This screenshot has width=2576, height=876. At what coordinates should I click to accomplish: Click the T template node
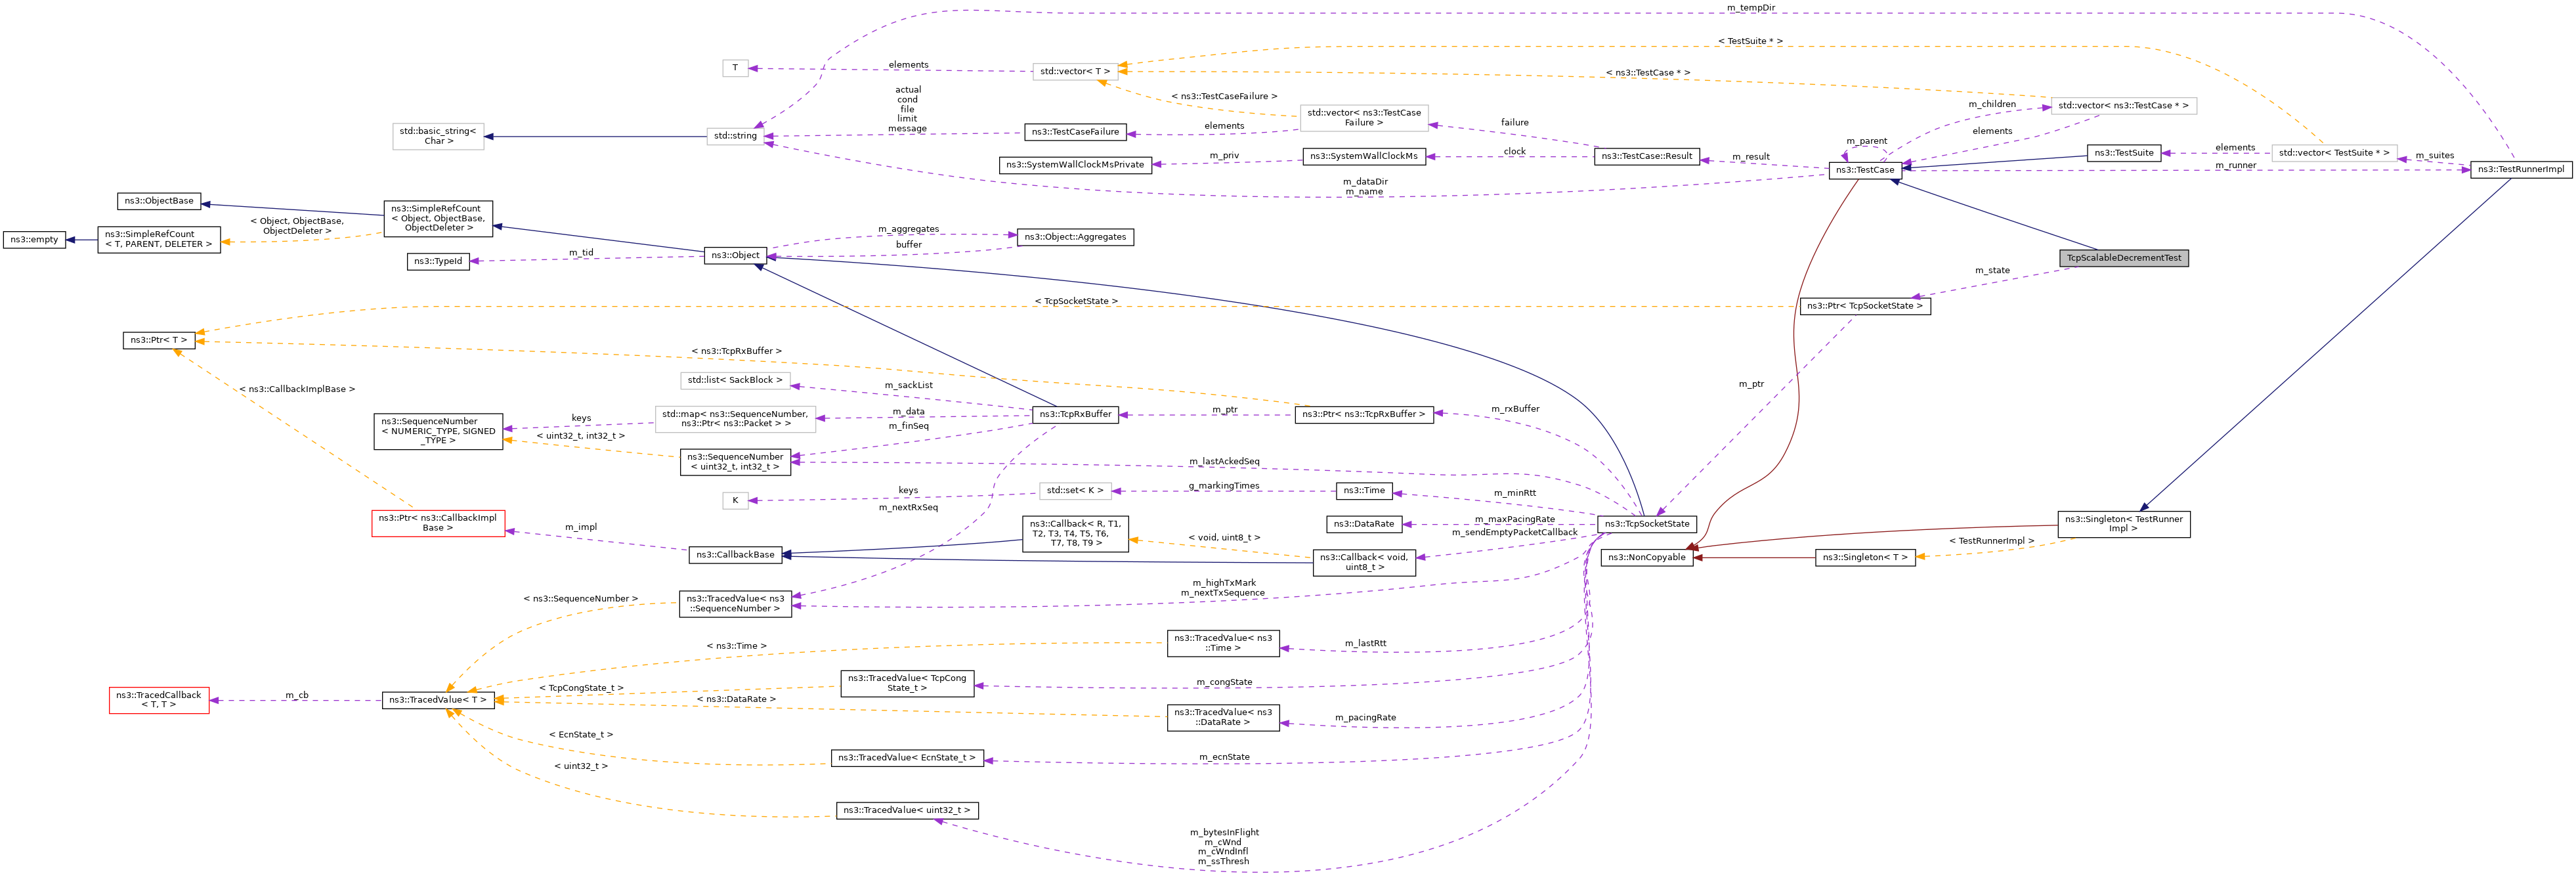click(x=735, y=68)
